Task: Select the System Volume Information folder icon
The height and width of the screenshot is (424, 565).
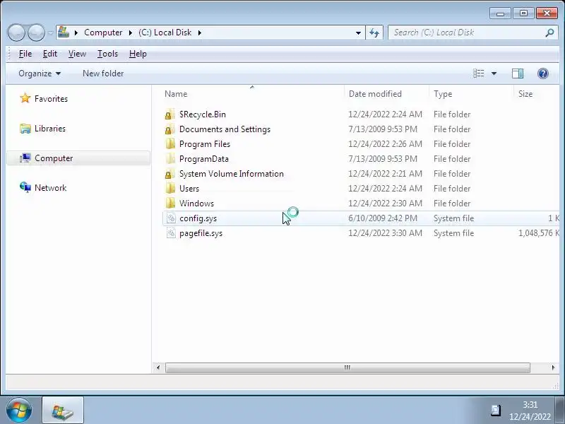Action: pyautogui.click(x=170, y=174)
